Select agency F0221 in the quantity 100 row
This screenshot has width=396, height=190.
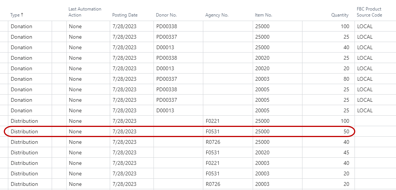pyautogui.click(x=212, y=121)
